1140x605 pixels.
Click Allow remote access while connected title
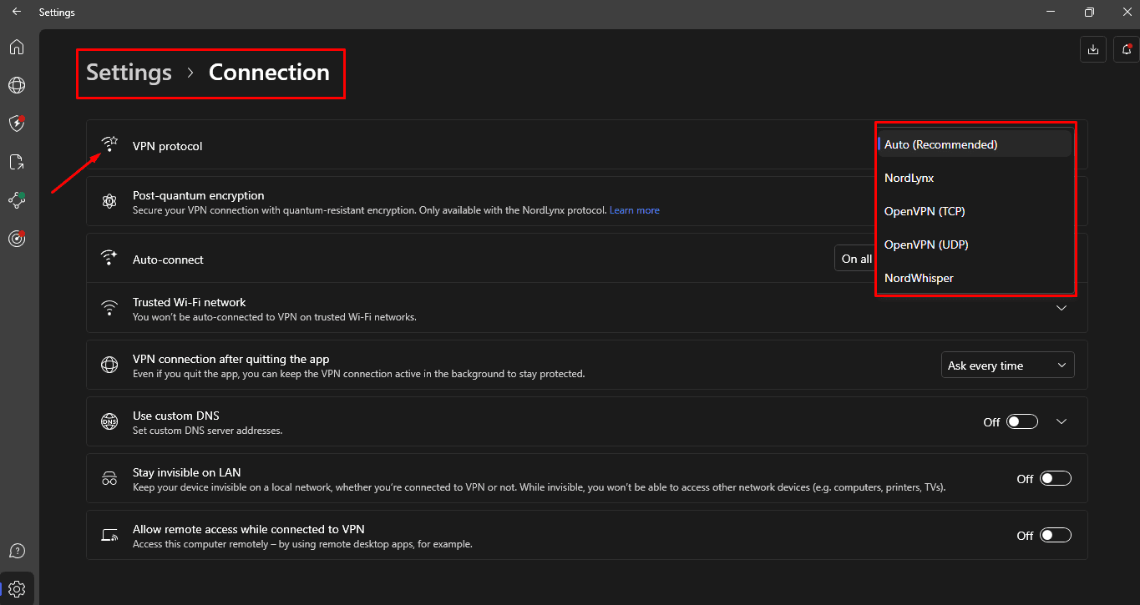coord(249,529)
